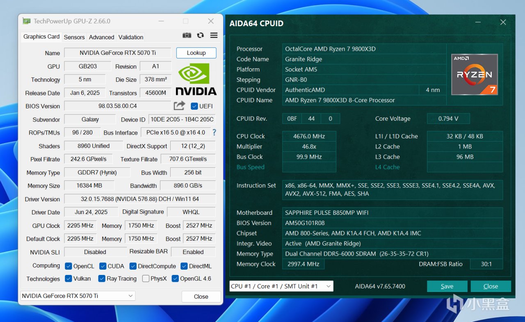The width and height of the screenshot is (525, 322).
Task: Click the Release Date field Jan 6, 2025
Action: (x=85, y=93)
